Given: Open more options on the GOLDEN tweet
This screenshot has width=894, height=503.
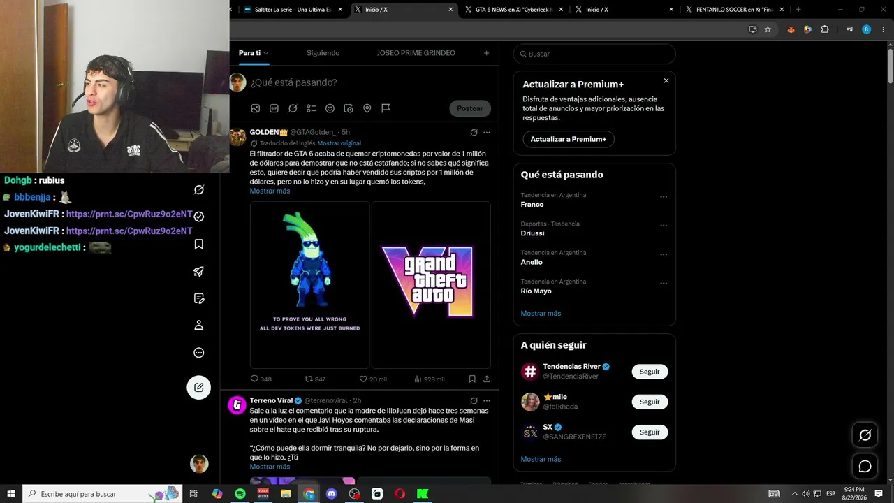Looking at the screenshot, I should tap(487, 132).
